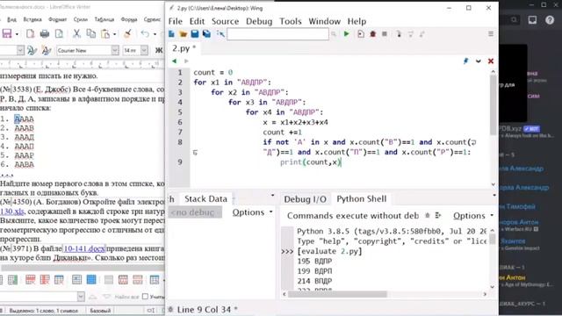Click the Step Out icon in Wing toolbar
The width and height of the screenshot is (562, 316).
click(422, 34)
